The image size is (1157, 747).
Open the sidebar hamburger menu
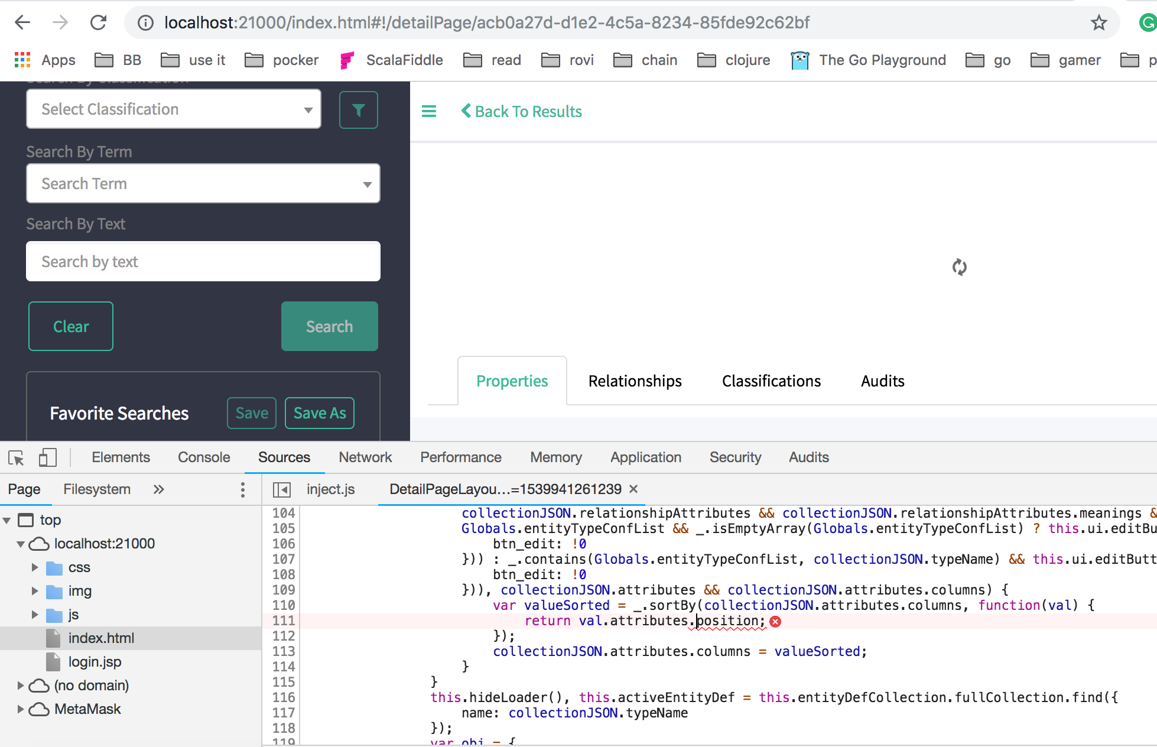click(429, 111)
